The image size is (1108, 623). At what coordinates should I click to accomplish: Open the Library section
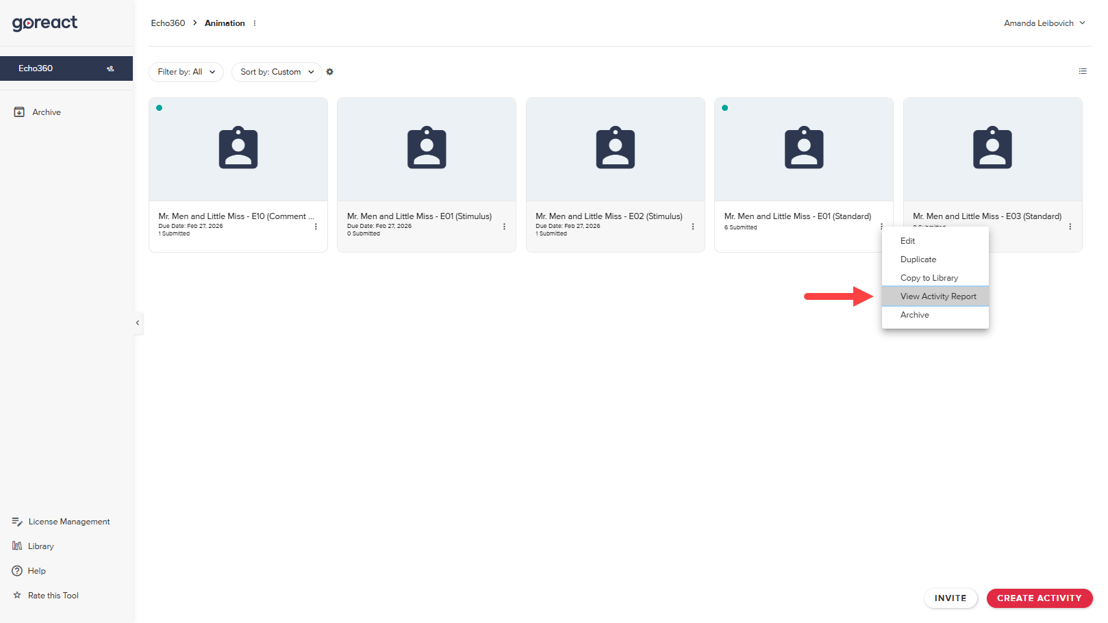tap(40, 546)
